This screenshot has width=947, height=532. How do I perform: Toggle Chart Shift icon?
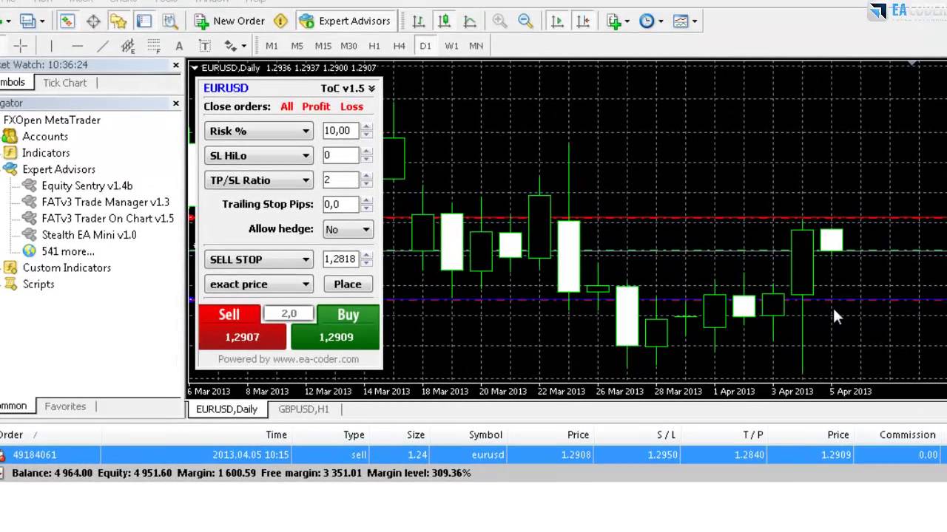coord(583,21)
